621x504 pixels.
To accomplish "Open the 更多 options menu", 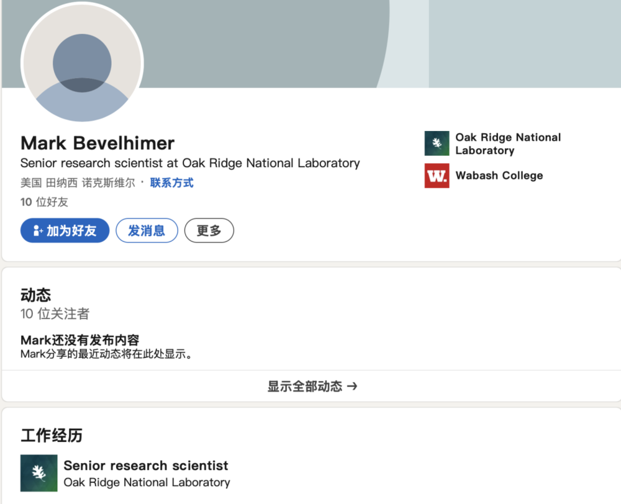I will 209,231.
